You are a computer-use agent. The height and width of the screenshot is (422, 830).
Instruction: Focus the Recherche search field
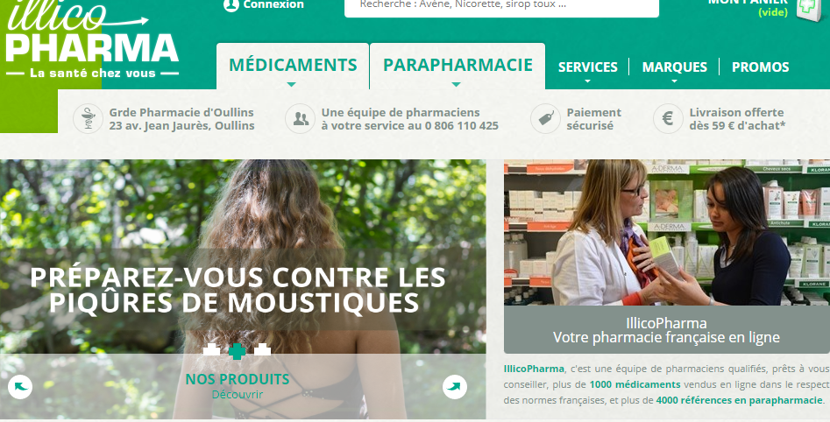(x=502, y=6)
